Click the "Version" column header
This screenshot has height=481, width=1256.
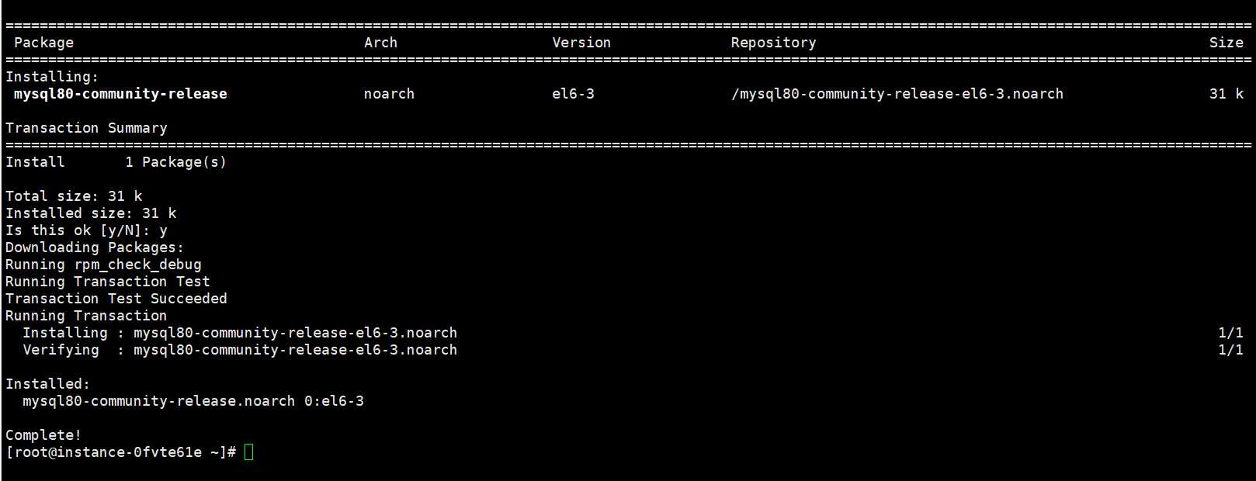click(581, 43)
